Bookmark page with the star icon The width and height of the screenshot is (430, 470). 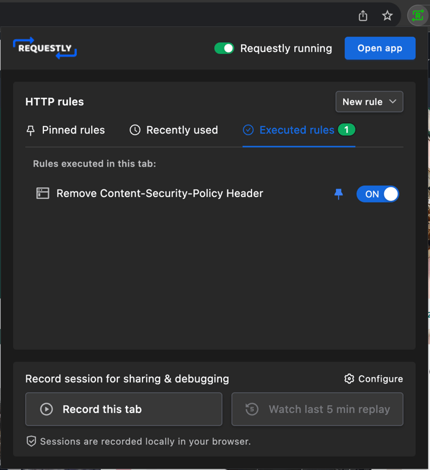387,16
